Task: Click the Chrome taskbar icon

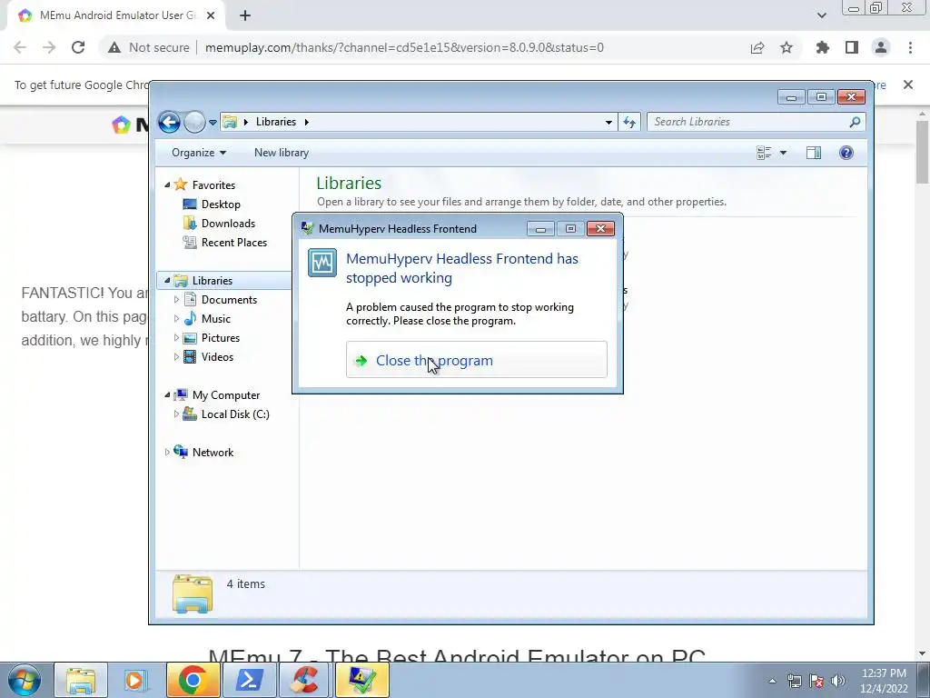Action: coord(193,680)
